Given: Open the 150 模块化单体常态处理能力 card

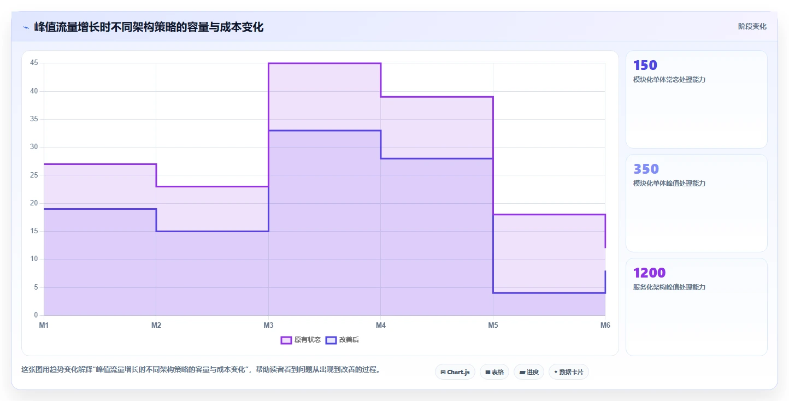Looking at the screenshot, I should [697, 99].
